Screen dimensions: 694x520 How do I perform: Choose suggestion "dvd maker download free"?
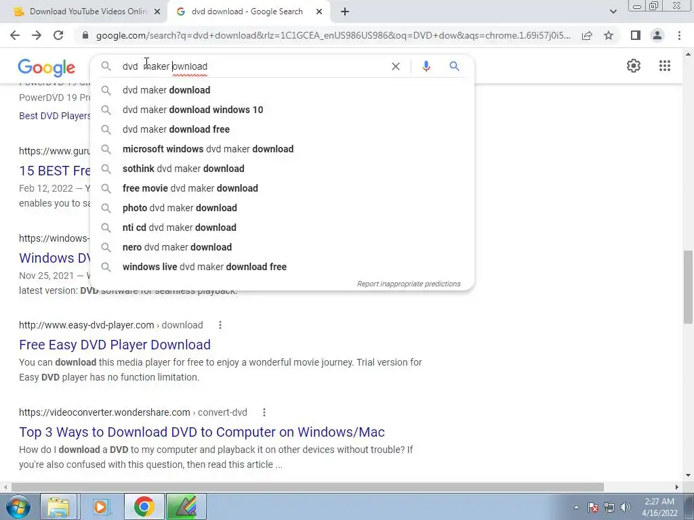(x=281, y=129)
